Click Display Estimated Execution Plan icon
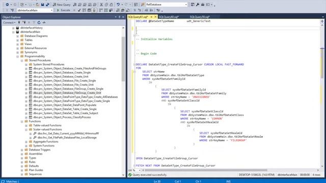 [x=84, y=10]
